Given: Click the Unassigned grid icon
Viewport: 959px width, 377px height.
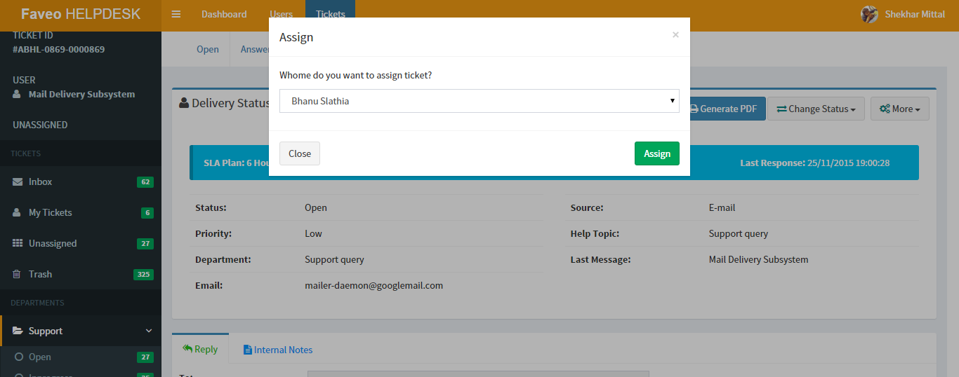Looking at the screenshot, I should click(x=18, y=243).
